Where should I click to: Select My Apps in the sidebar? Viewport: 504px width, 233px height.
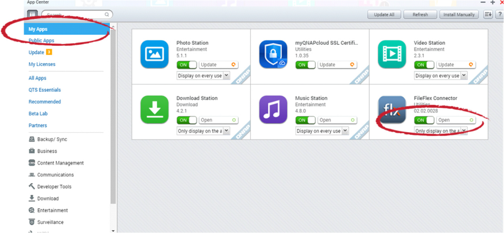tap(67, 29)
